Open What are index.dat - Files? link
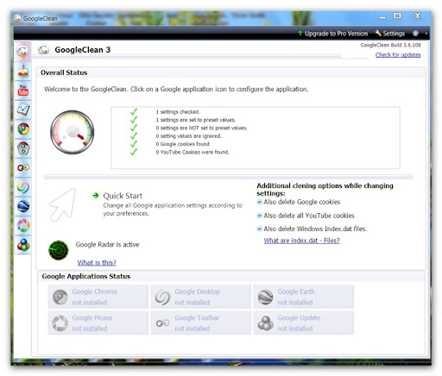442x376 pixels. [301, 241]
